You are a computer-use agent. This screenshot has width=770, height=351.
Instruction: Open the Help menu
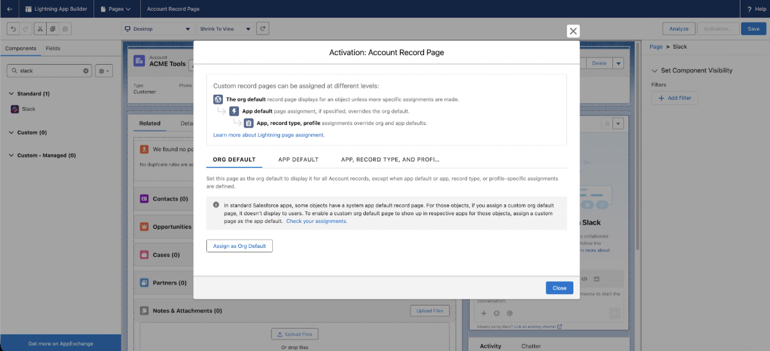tap(755, 9)
